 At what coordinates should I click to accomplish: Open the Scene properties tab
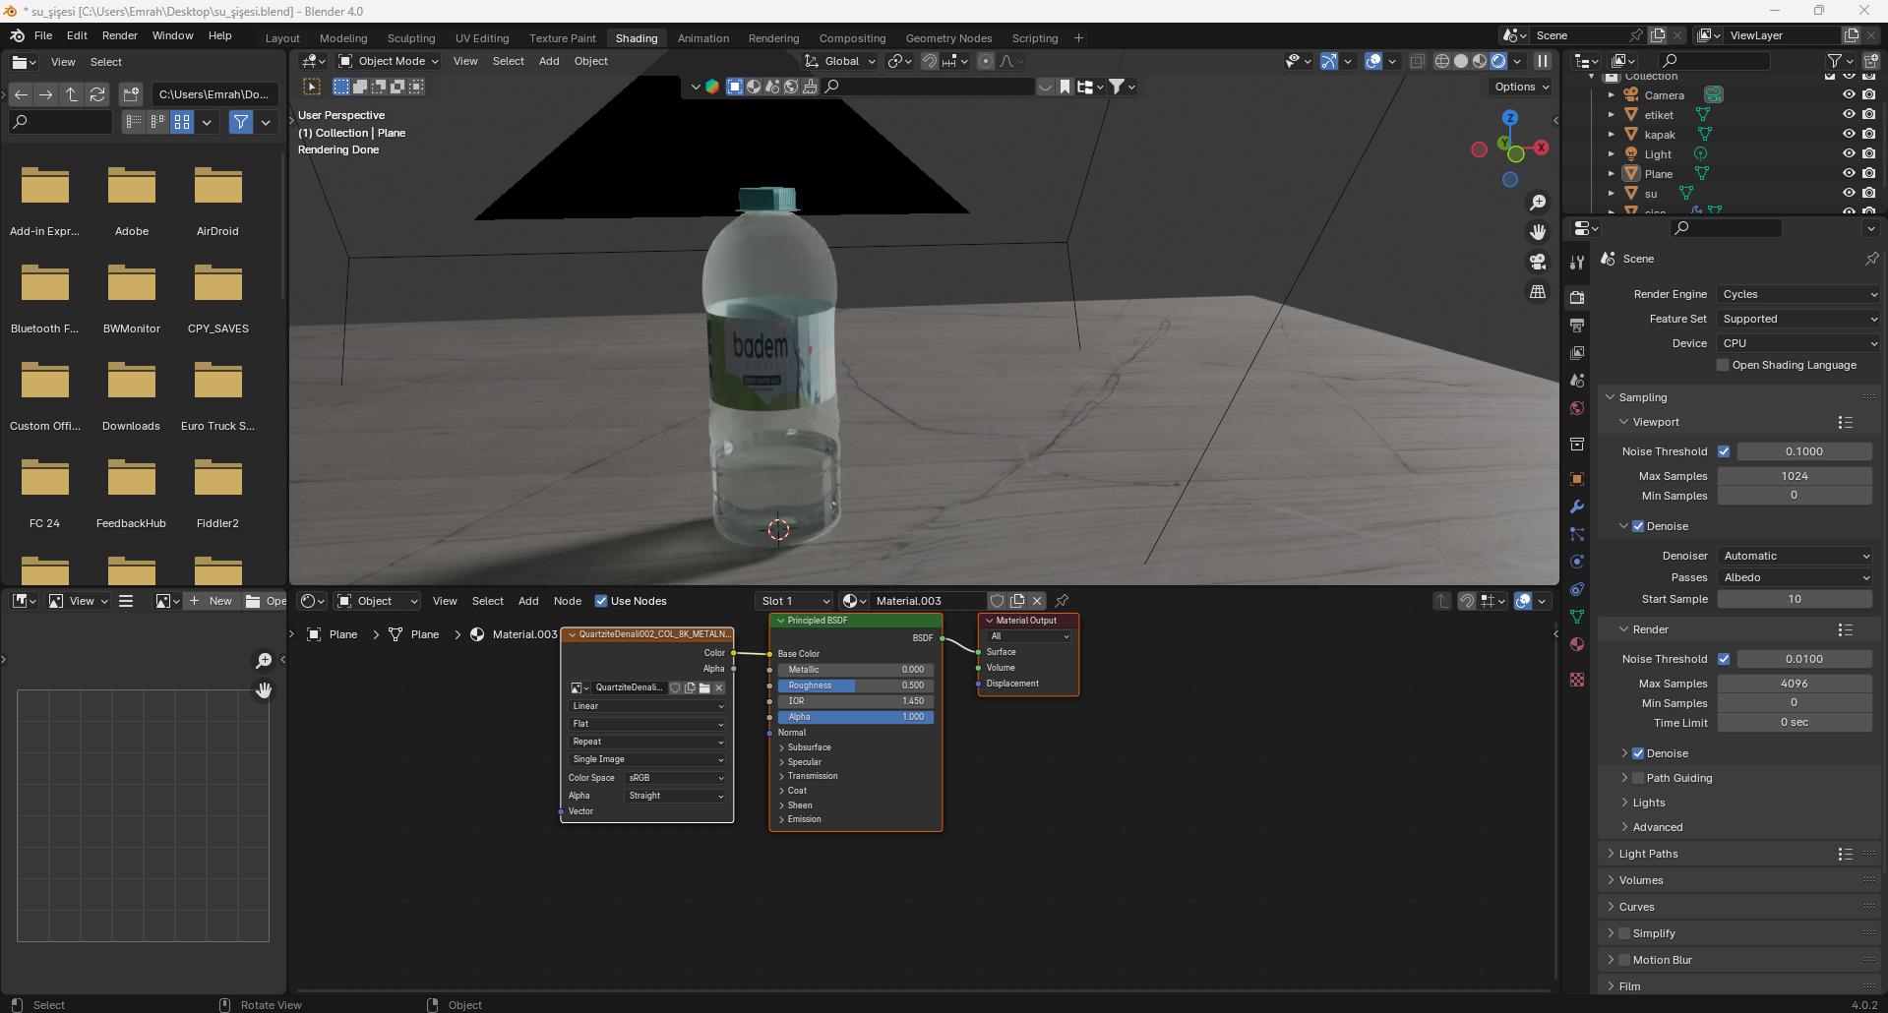coord(1577,380)
